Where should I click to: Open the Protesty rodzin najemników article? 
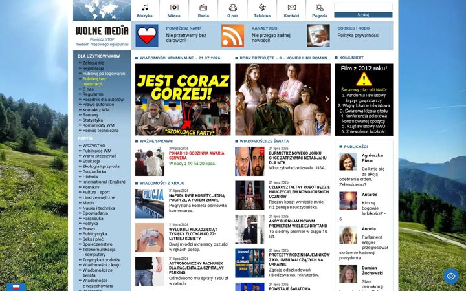point(299,259)
